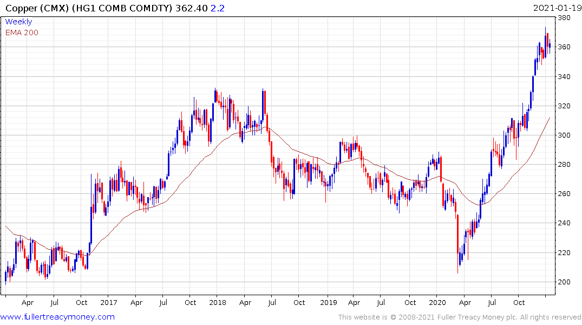Click the 220 price axis label
Viewport: 582px width, 325px height.
[x=564, y=253]
